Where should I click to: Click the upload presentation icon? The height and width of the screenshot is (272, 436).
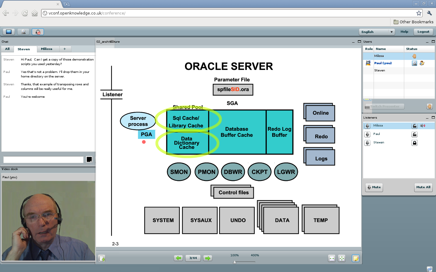pyautogui.click(x=102, y=258)
